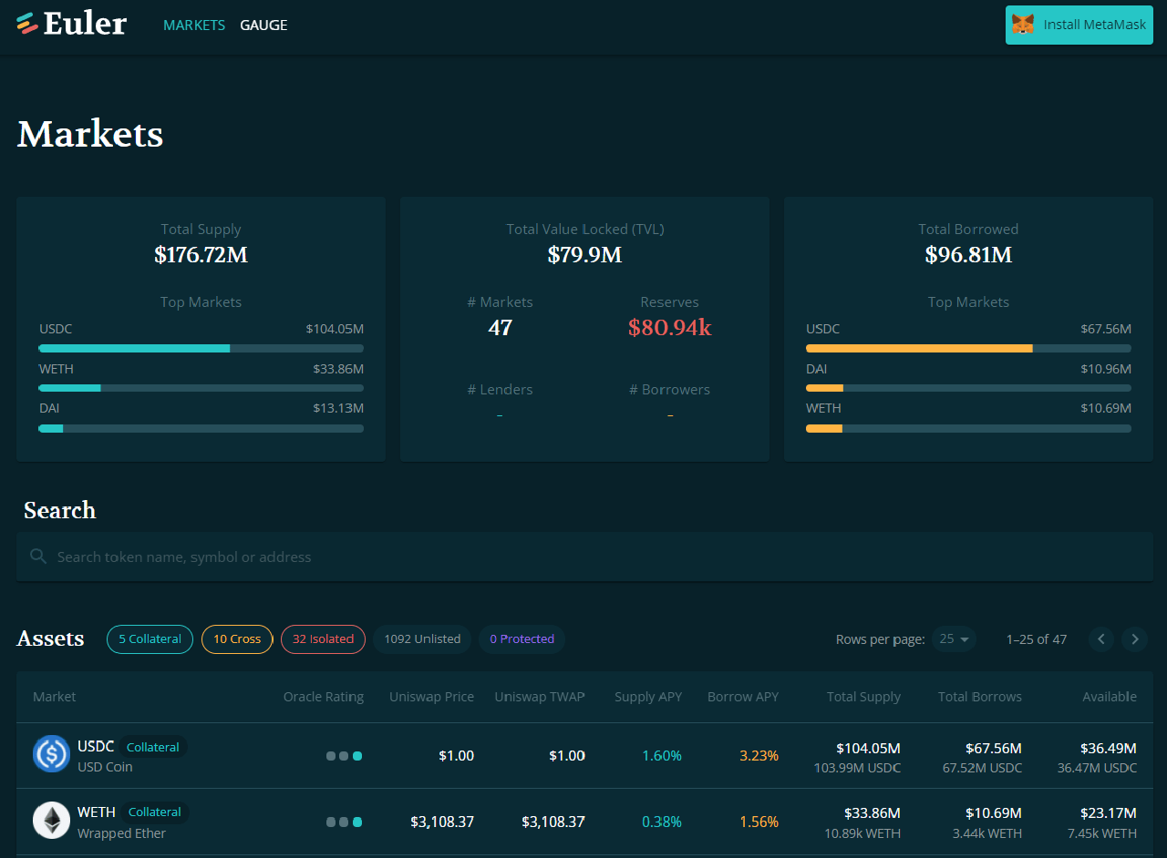
Task: Click the USDC coin icon
Action: (52, 754)
